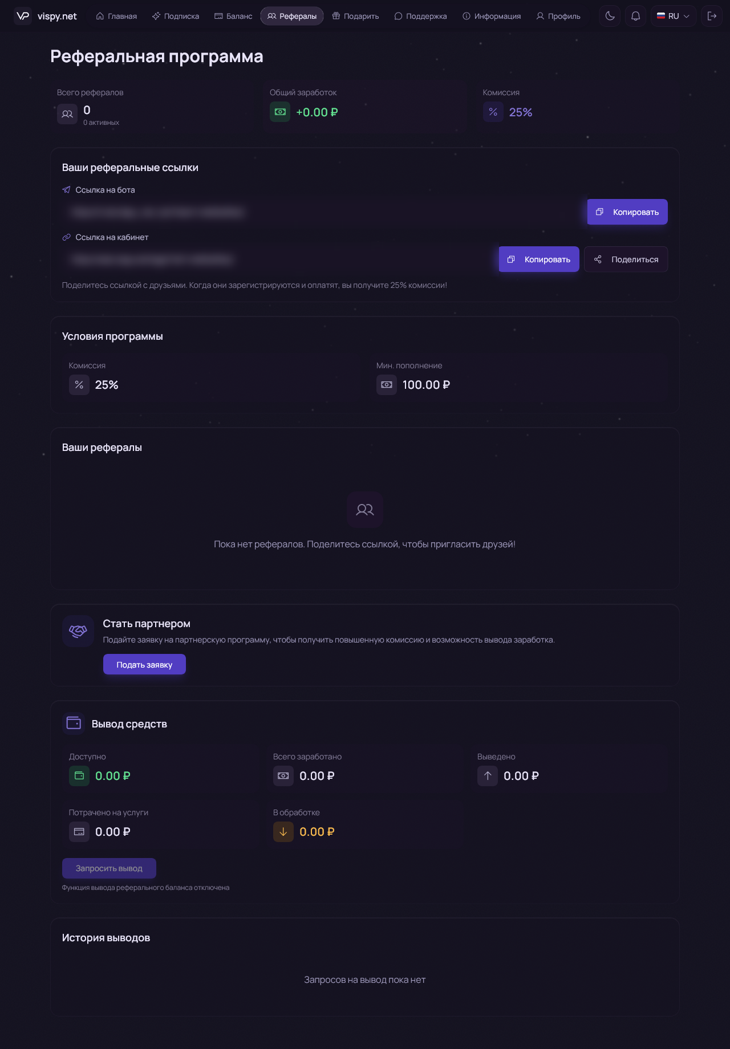Open the RU language dropdown
The height and width of the screenshot is (1049, 730).
point(673,16)
